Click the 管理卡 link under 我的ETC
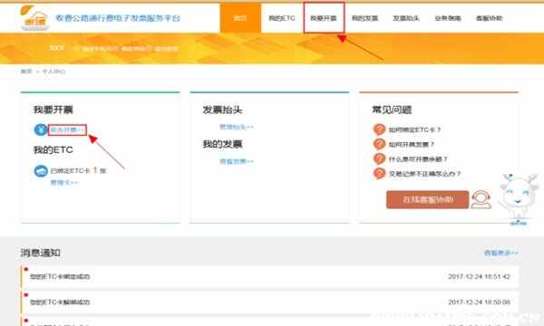 coord(64,182)
